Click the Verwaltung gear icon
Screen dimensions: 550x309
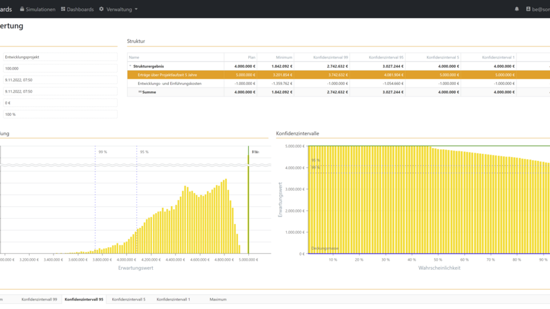[101, 9]
